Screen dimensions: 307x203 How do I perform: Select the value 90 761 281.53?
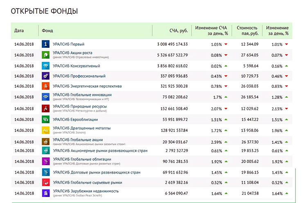click(x=175, y=162)
